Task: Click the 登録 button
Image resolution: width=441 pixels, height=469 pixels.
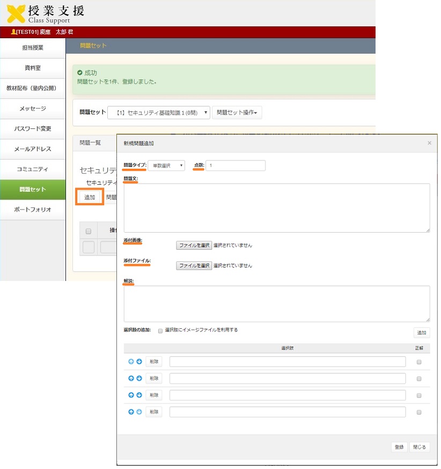Action: (x=399, y=447)
